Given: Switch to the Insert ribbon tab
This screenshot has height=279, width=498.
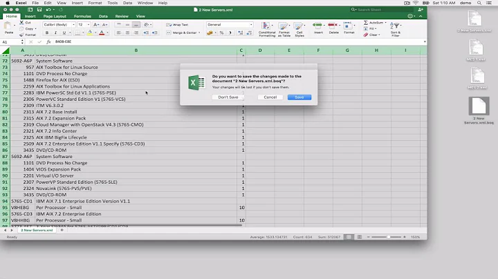Looking at the screenshot, I should coord(30,16).
